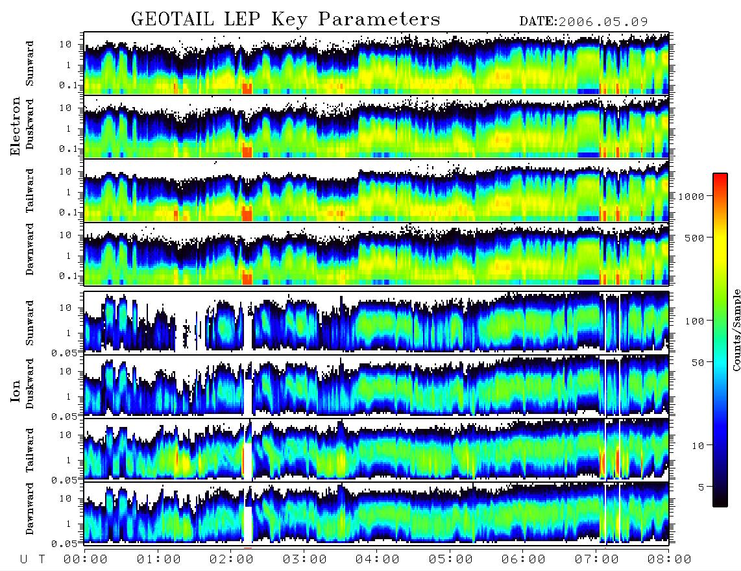Click the 01:00 time tick label
This screenshot has height=571, width=741.
(x=159, y=559)
